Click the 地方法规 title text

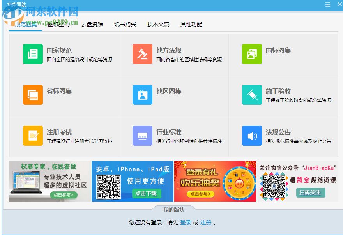(x=169, y=51)
